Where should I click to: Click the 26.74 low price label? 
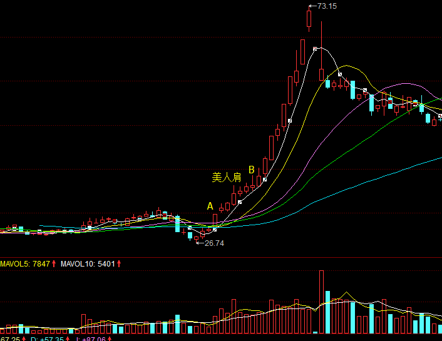coord(214,243)
